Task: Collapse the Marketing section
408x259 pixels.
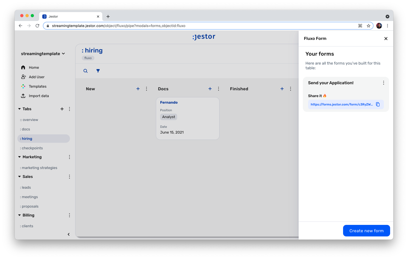Action: pos(19,157)
